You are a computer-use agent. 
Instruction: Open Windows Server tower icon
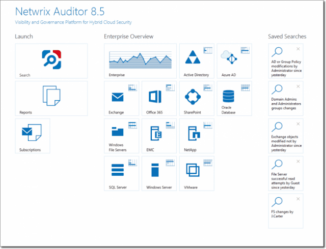(x=155, y=170)
